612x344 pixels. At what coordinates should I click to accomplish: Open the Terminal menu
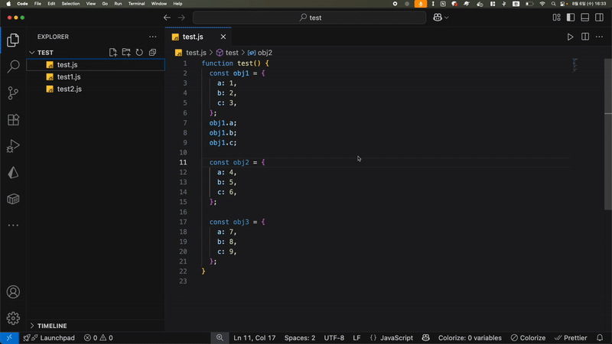tap(136, 4)
